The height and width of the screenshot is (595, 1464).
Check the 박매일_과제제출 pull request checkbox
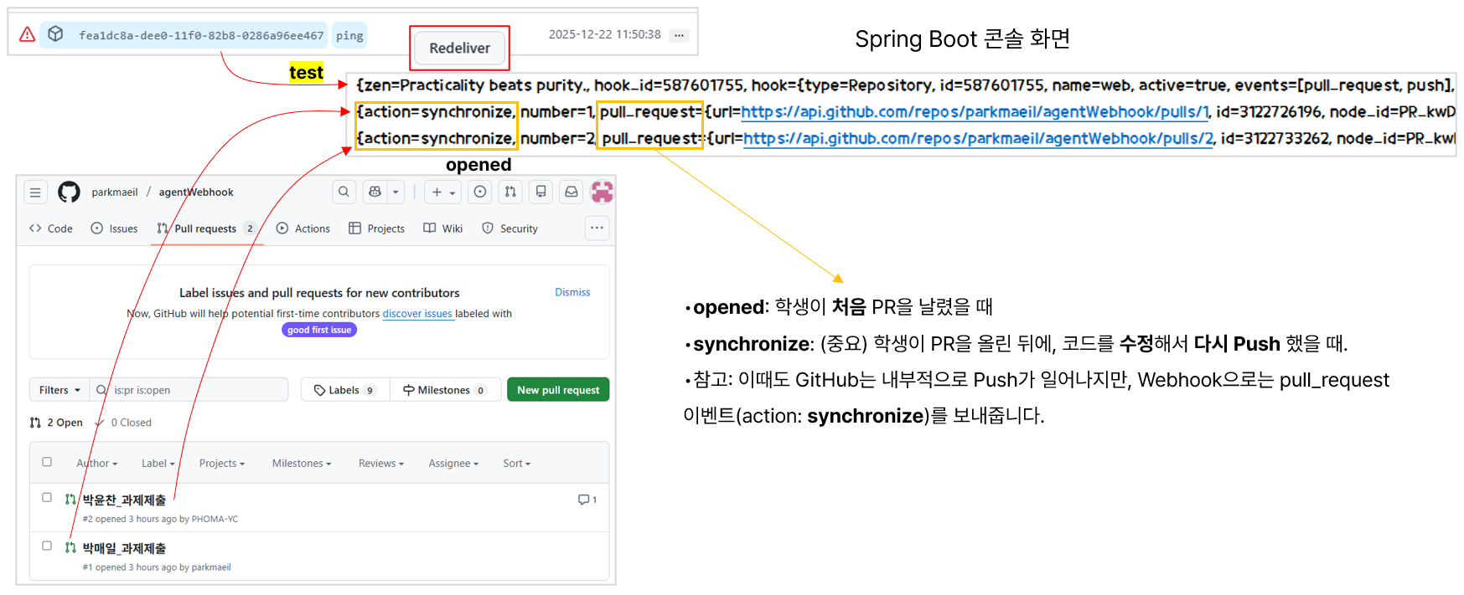[x=47, y=546]
